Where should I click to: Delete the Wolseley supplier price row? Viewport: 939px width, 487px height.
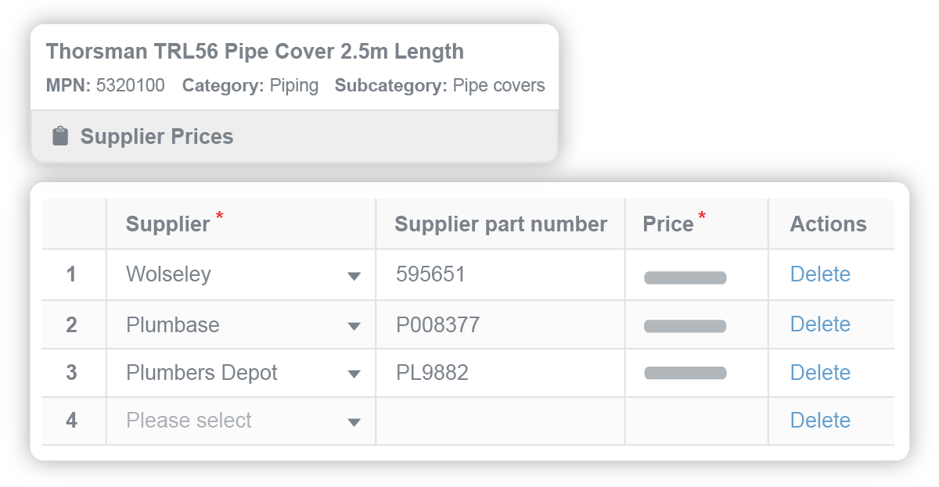(x=821, y=274)
